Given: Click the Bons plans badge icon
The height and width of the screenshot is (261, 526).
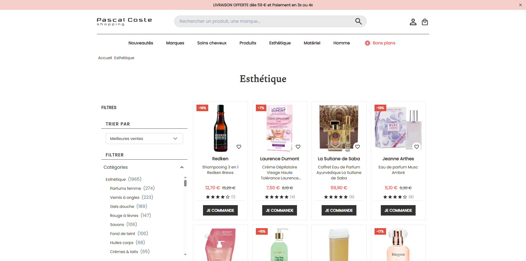Looking at the screenshot, I should pos(367,43).
